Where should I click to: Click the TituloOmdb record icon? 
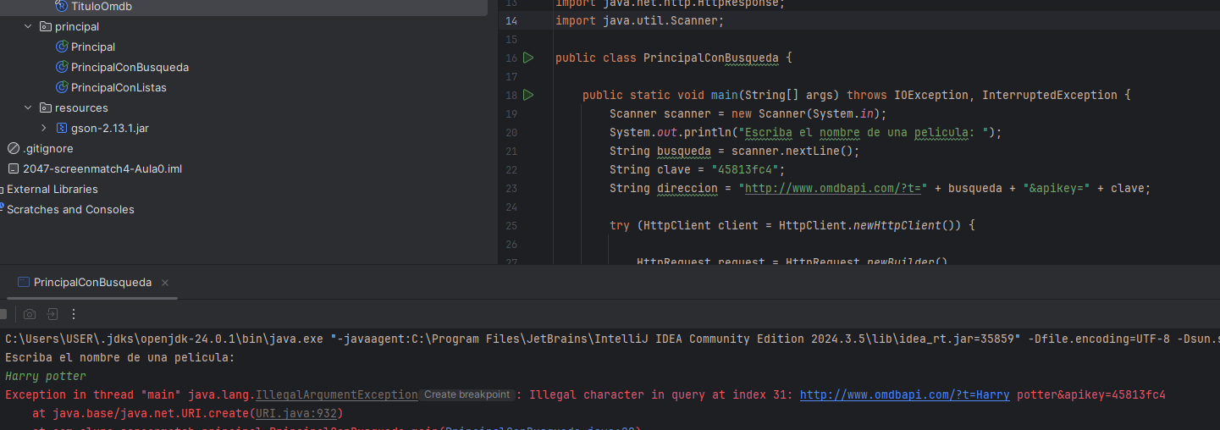coord(62,6)
